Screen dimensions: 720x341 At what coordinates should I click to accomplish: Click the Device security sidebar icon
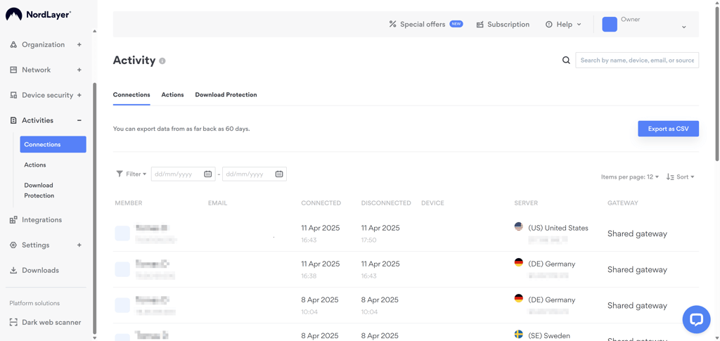pos(13,95)
